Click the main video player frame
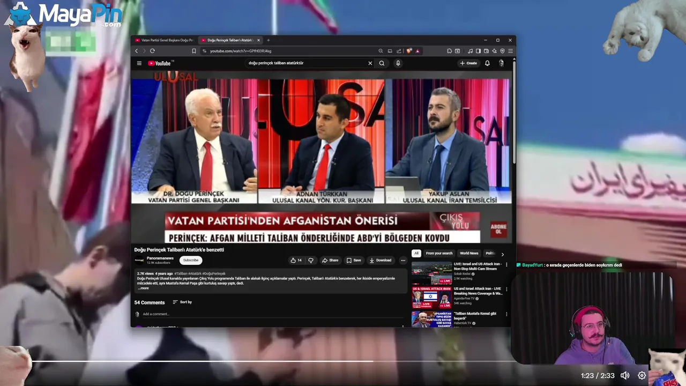This screenshot has width=686, height=386. [322, 158]
